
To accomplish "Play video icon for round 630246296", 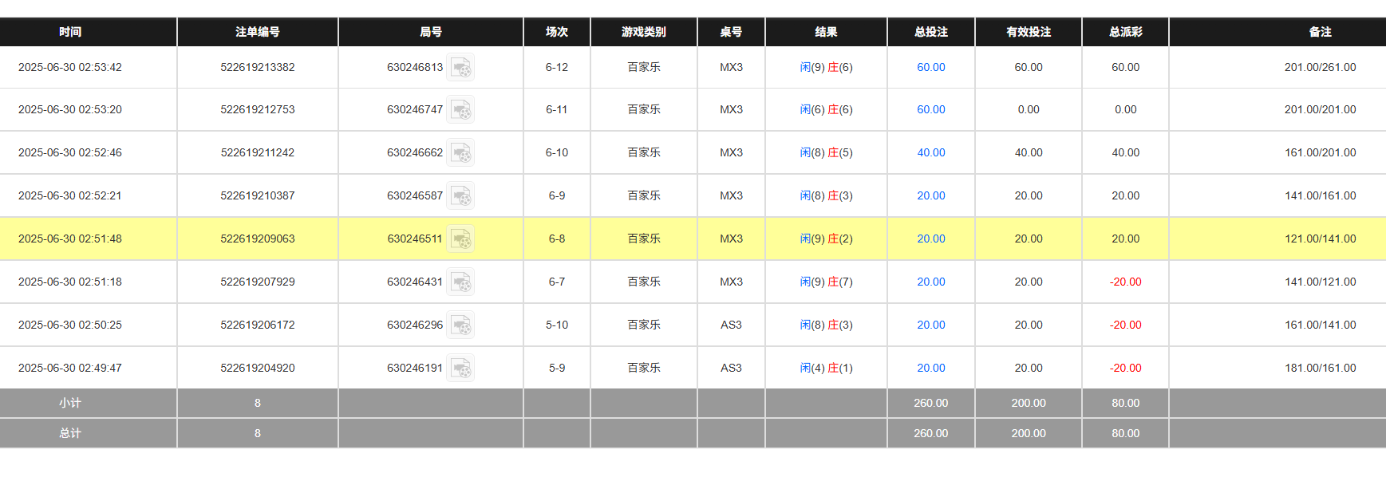I will pyautogui.click(x=460, y=325).
